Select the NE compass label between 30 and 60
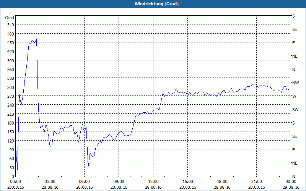Image resolution: width=306 pixels, height=191 pixels. 295,163
